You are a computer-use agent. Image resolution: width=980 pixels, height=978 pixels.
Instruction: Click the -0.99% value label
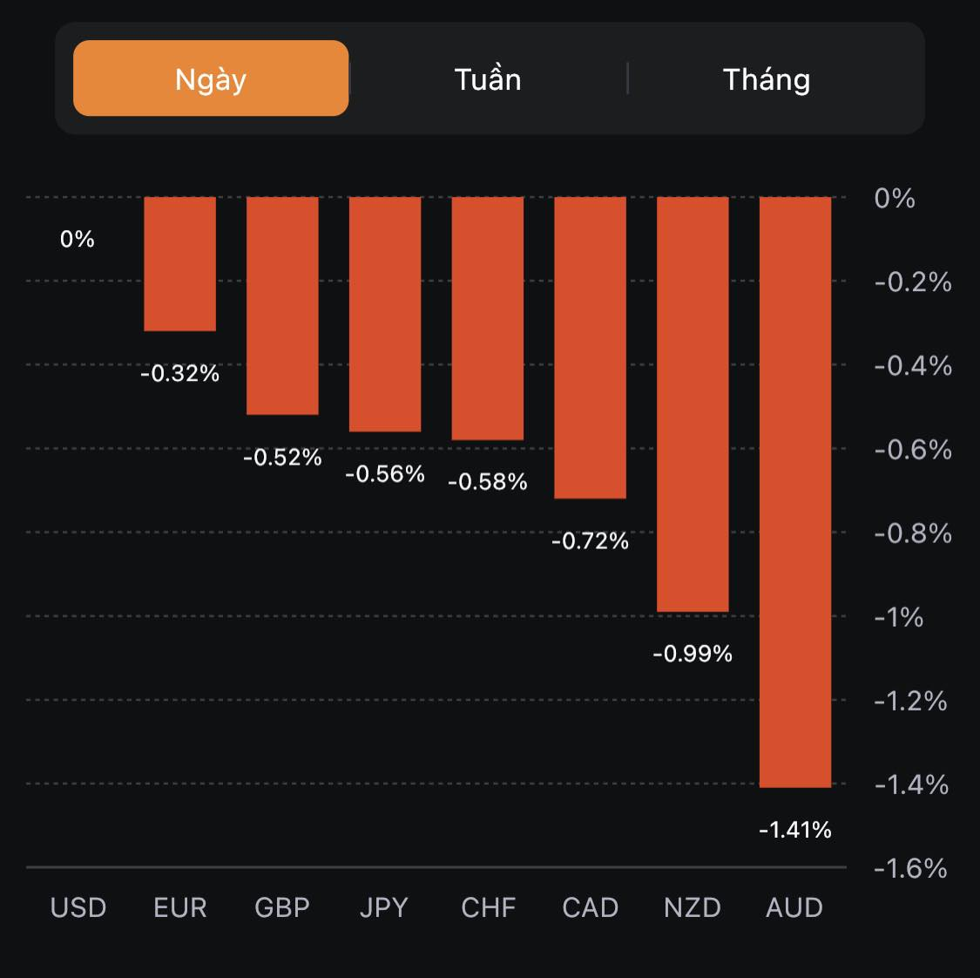[x=693, y=654]
